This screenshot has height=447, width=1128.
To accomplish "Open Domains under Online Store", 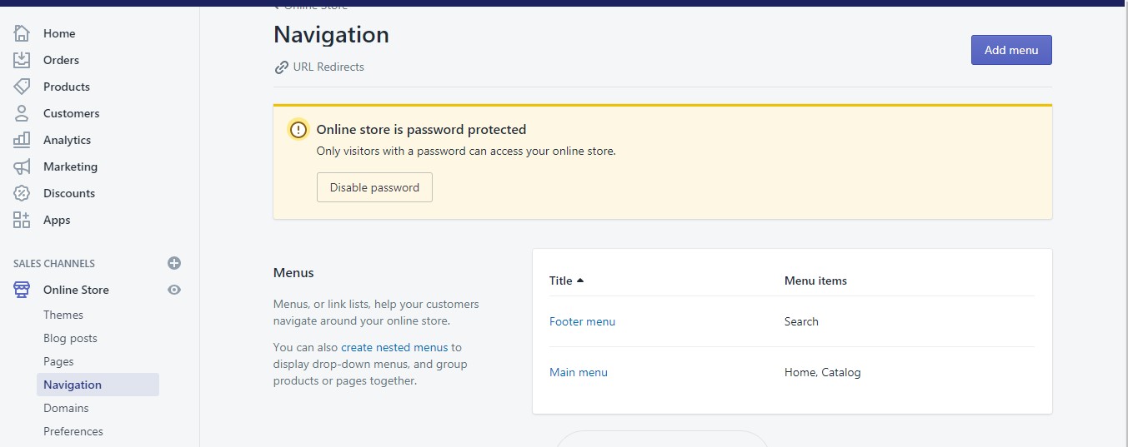I will pos(66,408).
